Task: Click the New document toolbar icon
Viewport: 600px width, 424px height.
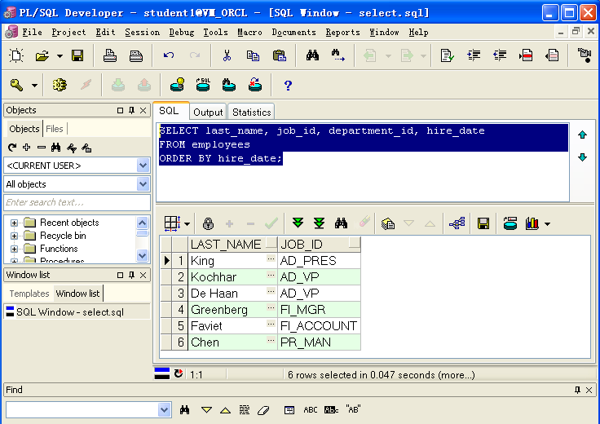Action: coord(16,56)
